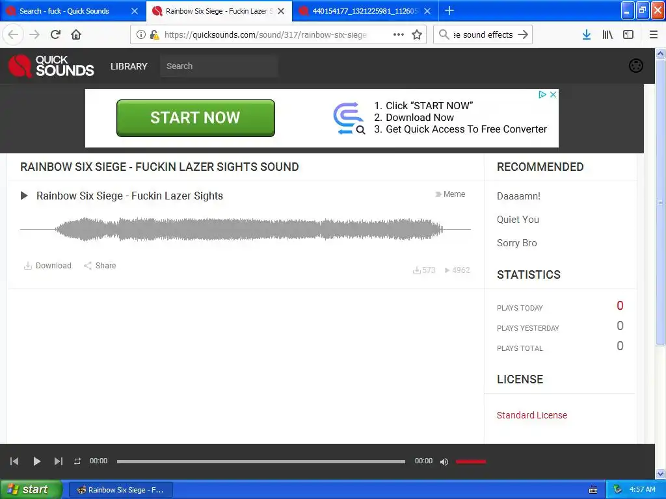
Task: Click the play count 4962
Action: click(457, 270)
